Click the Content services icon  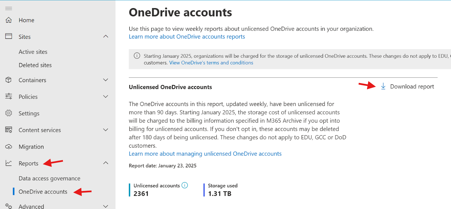point(9,130)
